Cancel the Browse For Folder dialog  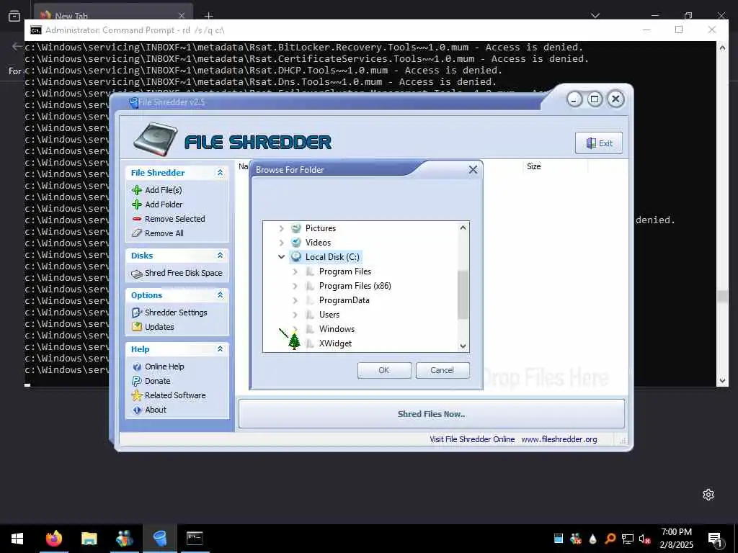[442, 370]
